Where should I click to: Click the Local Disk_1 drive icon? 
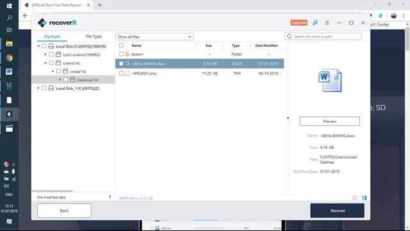51,88
